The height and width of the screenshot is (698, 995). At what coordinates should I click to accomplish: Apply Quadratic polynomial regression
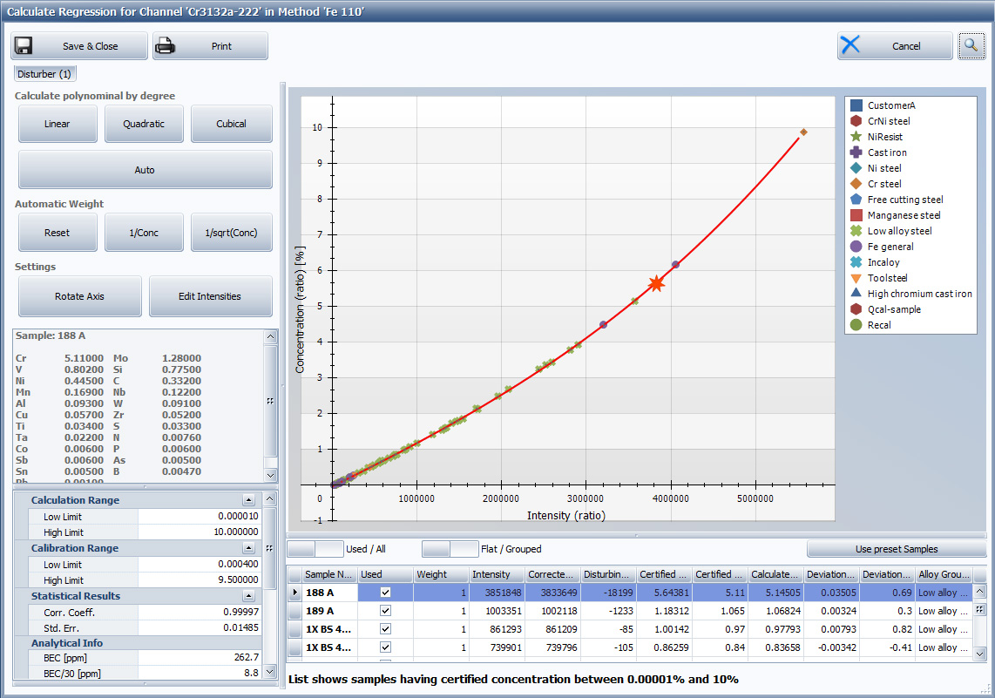coord(144,124)
